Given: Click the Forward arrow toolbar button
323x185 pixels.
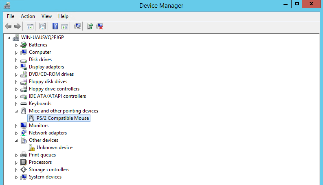Looking at the screenshot, I should click(17, 26).
